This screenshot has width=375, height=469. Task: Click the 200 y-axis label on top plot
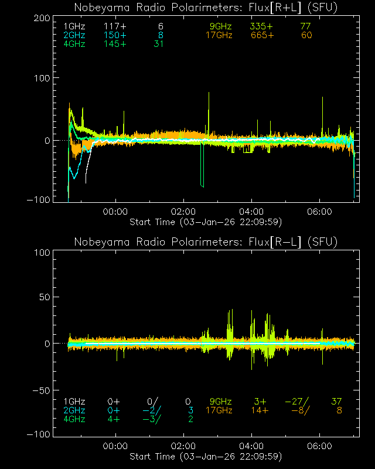tap(40, 18)
